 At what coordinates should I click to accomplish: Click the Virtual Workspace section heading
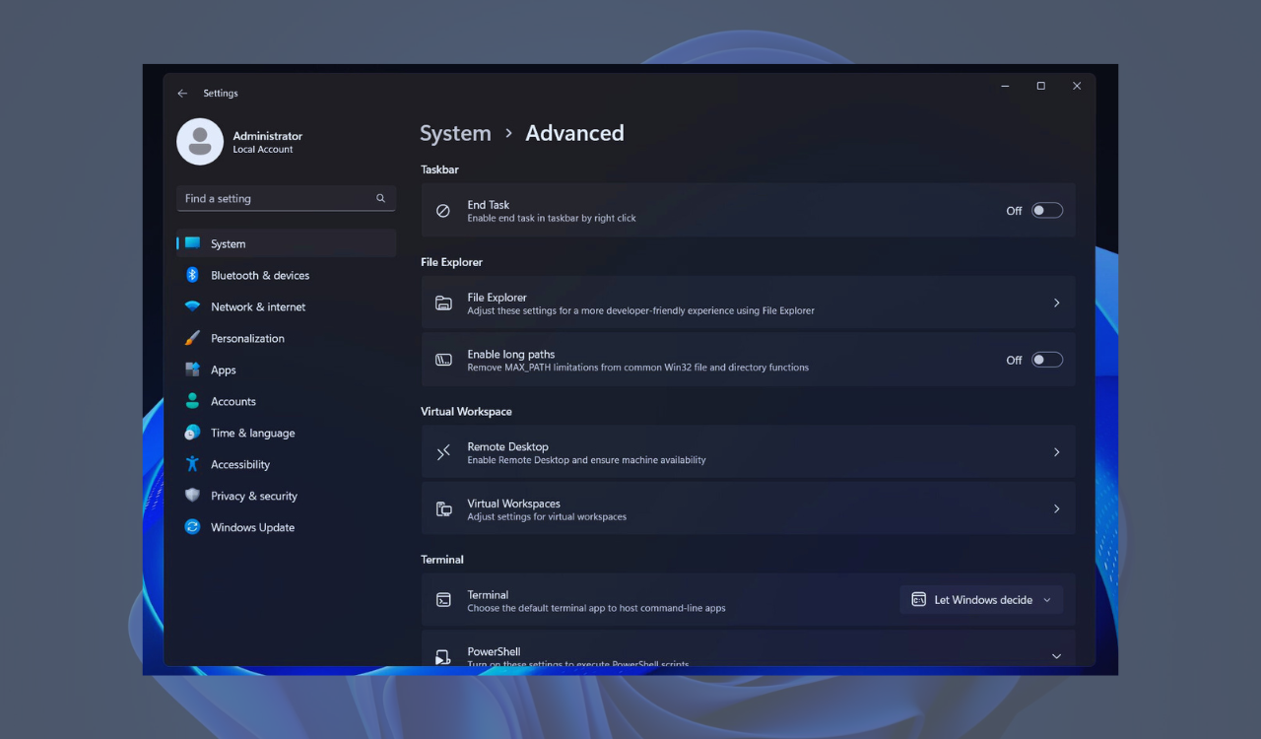coord(466,411)
